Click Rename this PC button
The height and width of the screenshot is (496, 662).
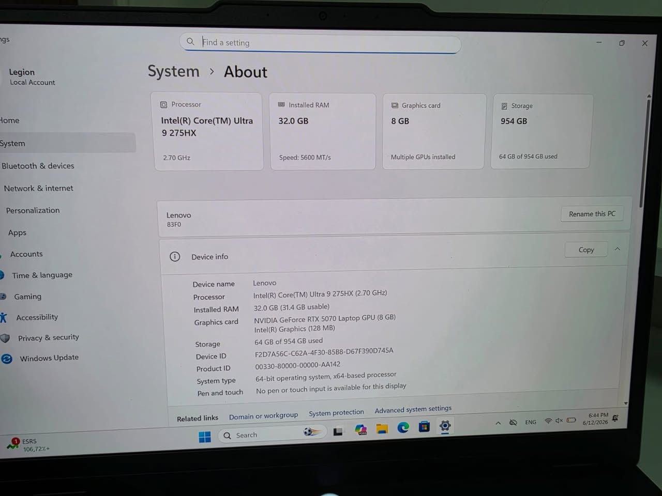592,214
